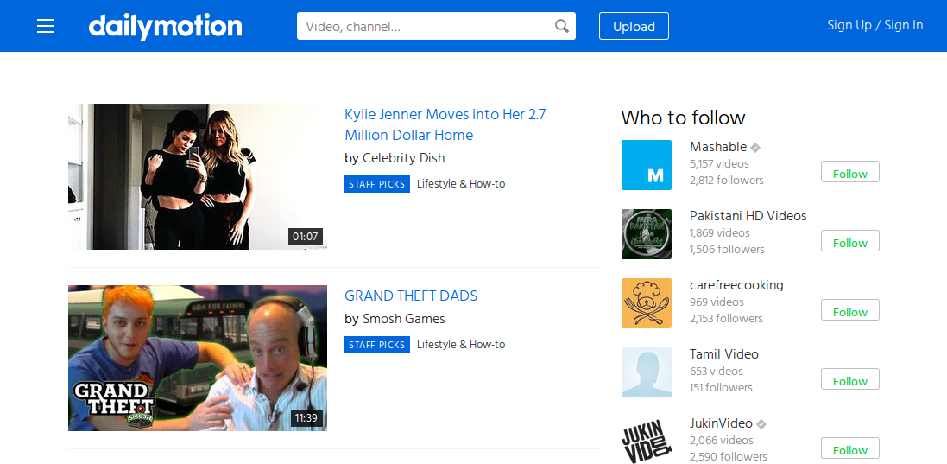Follow the Mashable channel

pos(849,172)
